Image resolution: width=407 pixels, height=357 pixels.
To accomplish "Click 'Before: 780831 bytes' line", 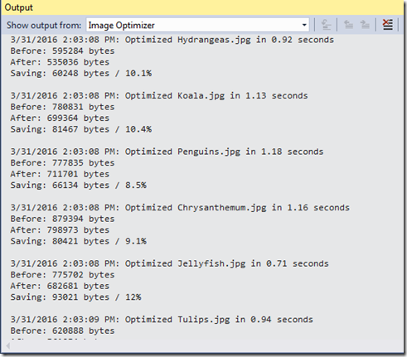I will [62, 107].
